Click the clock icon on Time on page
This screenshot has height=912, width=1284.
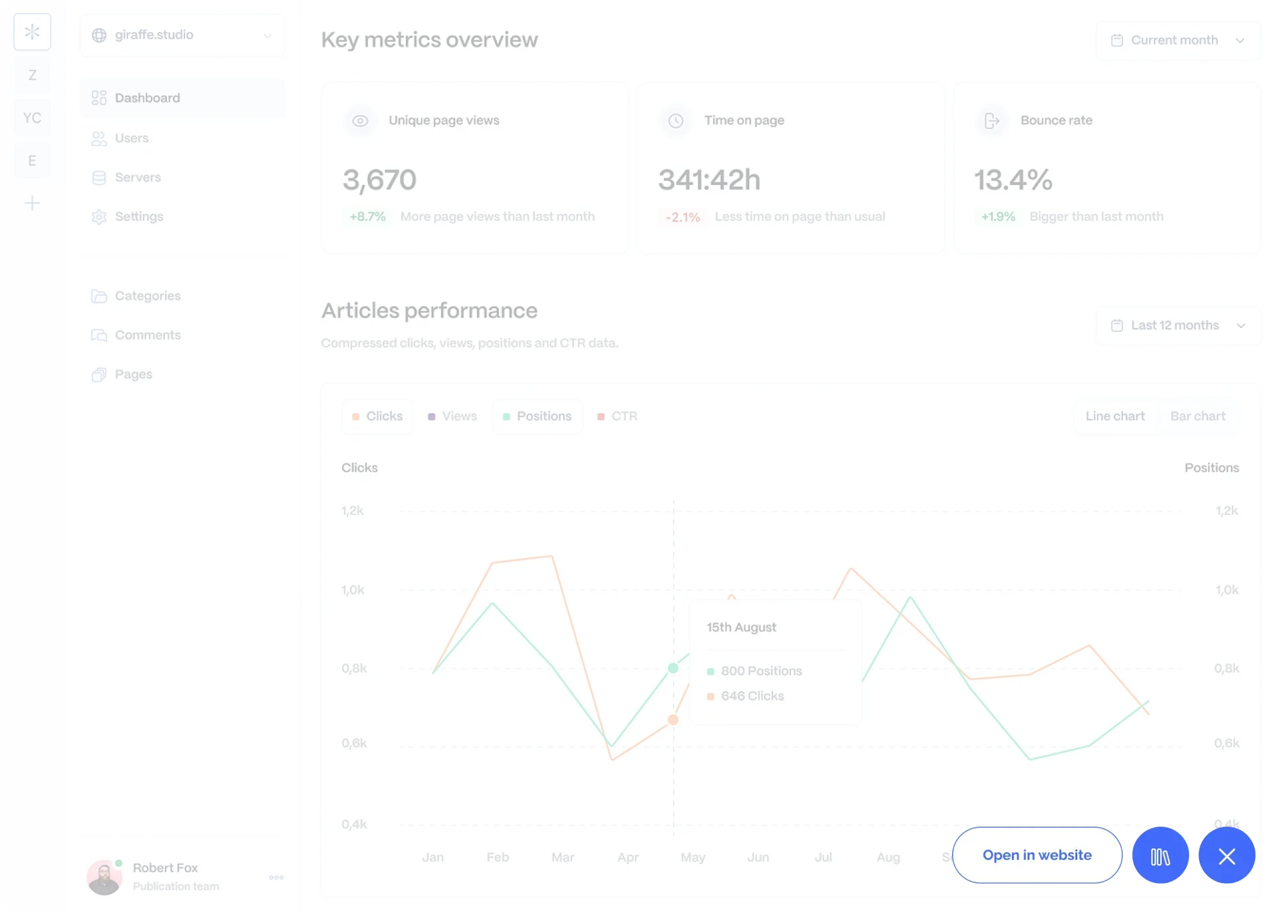coord(675,121)
